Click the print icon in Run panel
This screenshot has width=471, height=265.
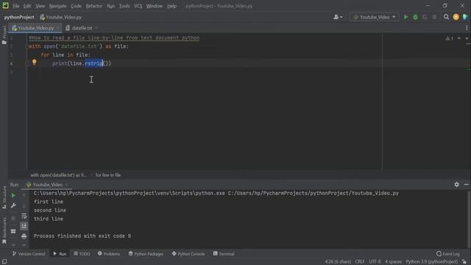(24, 236)
